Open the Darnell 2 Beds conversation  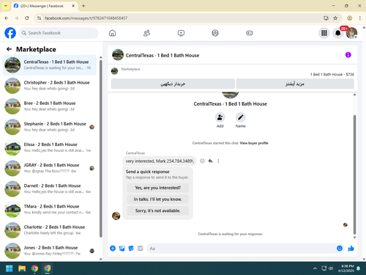point(50,188)
